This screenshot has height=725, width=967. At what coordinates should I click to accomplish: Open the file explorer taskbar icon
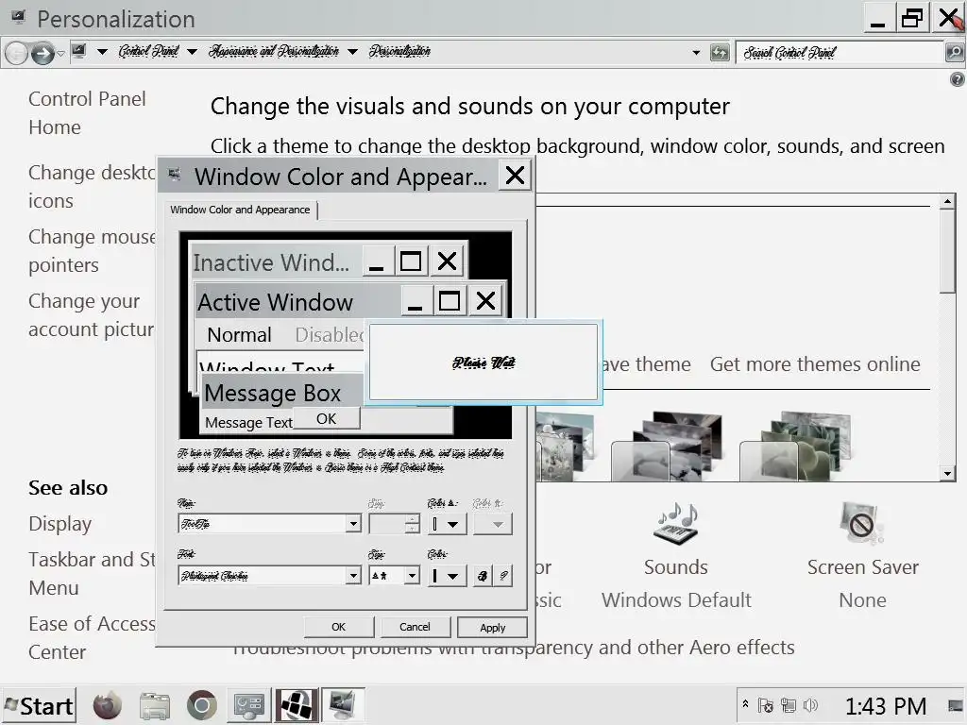(154, 706)
